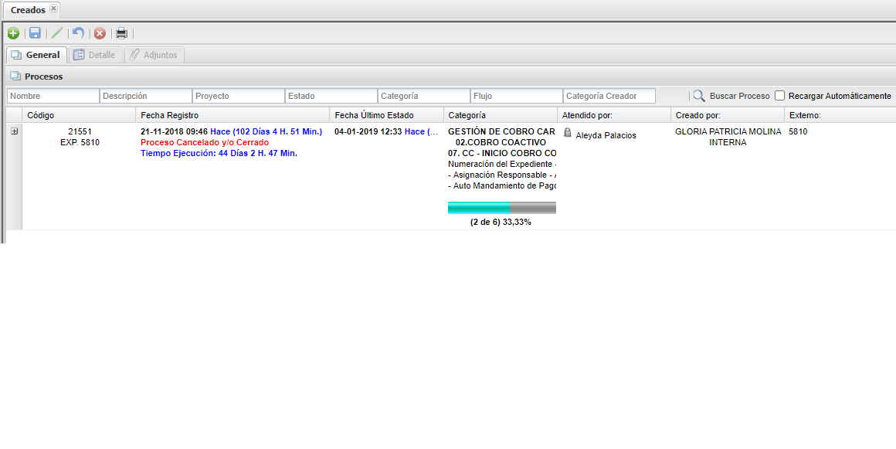This screenshot has height=449, width=896.
Task: Click '21-11-2018 09:46' registration date
Action: point(174,131)
